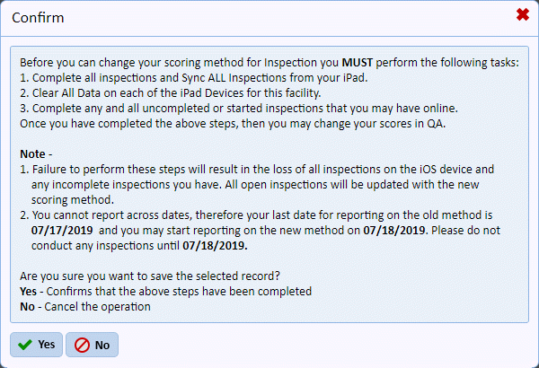Click the red prohibition icon on No
This screenshot has height=368, width=539.
click(82, 345)
